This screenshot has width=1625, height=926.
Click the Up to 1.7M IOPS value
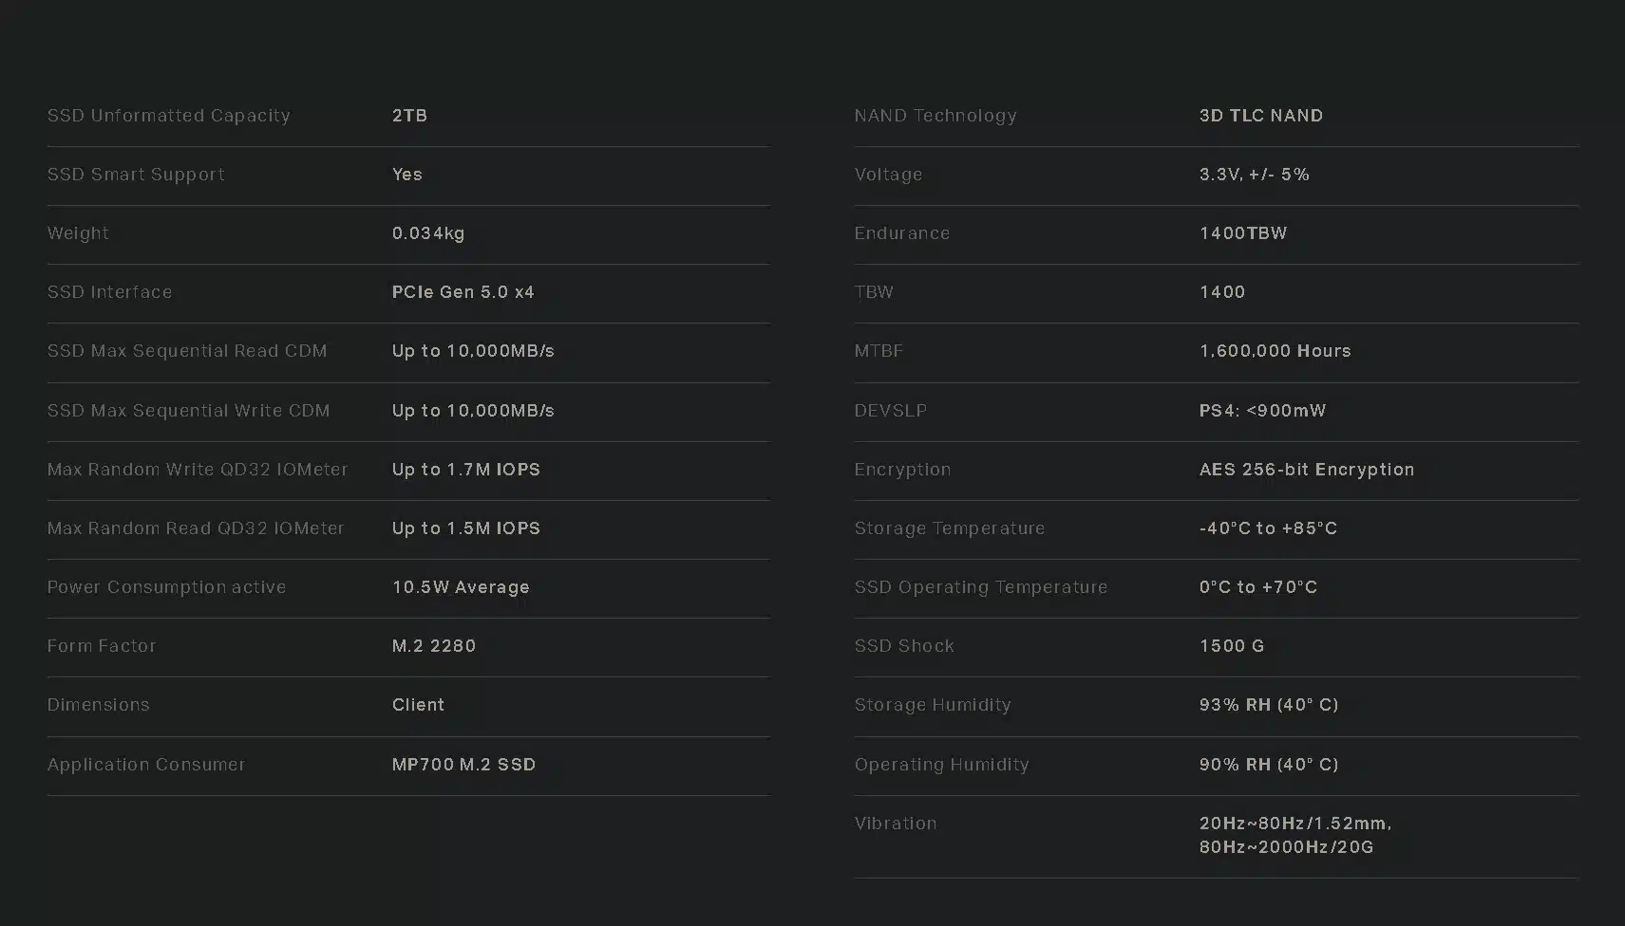pyautogui.click(x=466, y=470)
